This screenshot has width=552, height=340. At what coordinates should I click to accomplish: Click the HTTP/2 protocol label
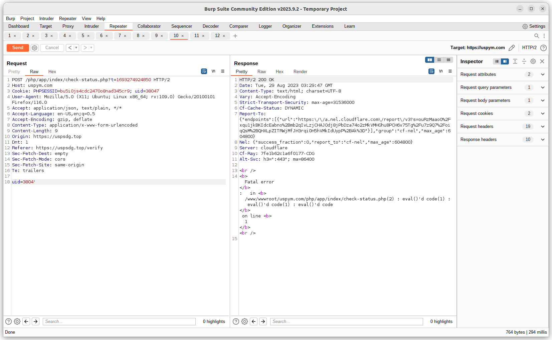coord(529,48)
